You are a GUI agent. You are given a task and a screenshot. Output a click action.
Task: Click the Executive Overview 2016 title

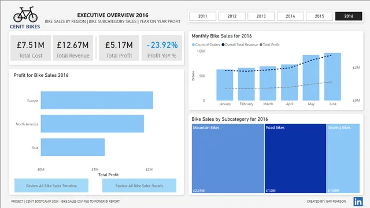[x=113, y=15]
